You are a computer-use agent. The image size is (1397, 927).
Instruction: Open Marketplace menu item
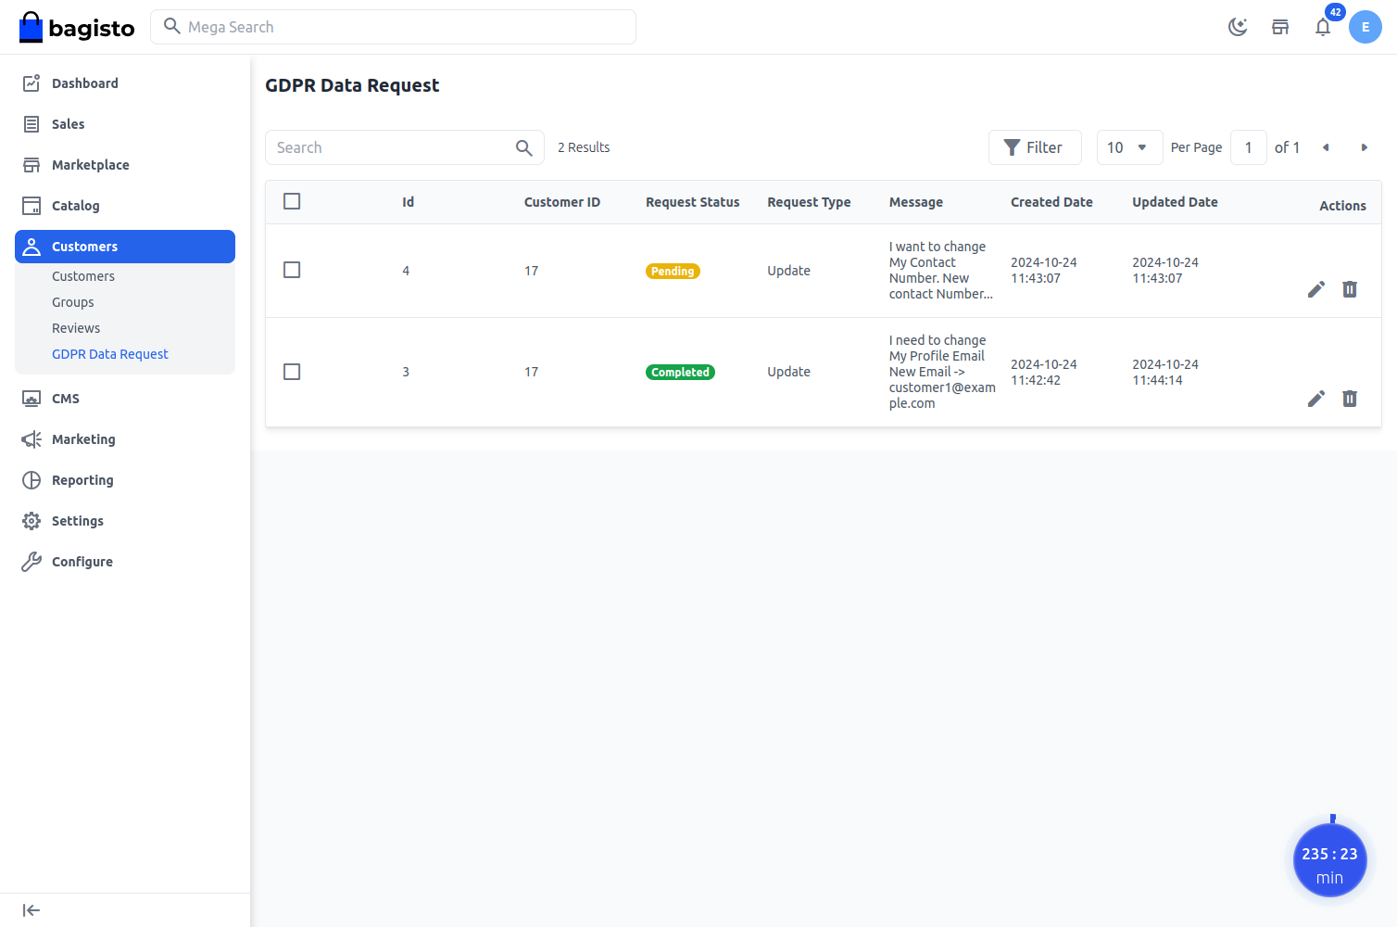pyautogui.click(x=125, y=165)
